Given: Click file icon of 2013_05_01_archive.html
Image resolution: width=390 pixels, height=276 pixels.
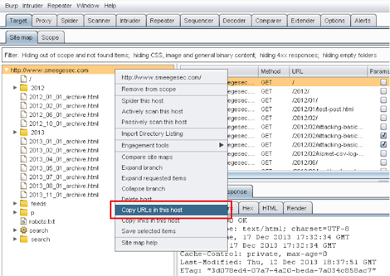Looking at the screenshot, I should 24,168.
